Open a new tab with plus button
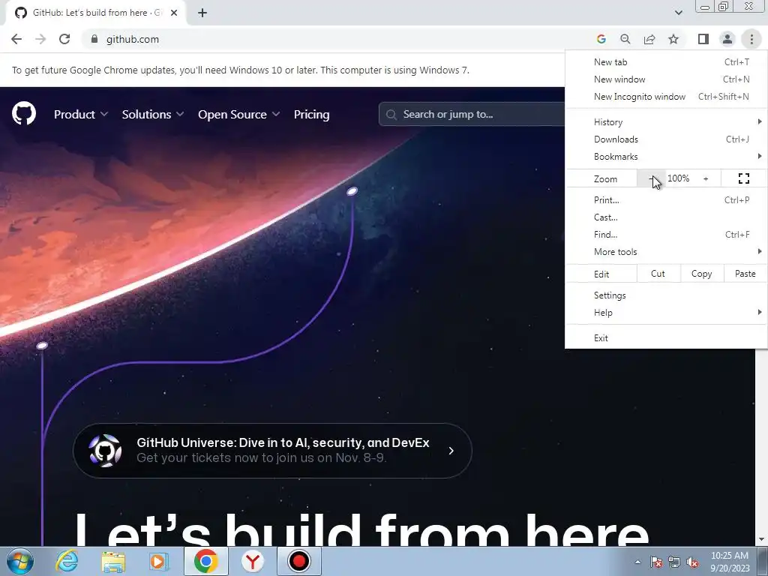 click(202, 13)
